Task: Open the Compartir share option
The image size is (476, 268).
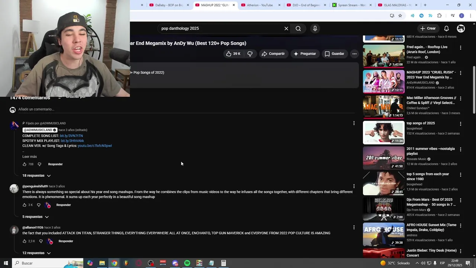Action: (273, 54)
